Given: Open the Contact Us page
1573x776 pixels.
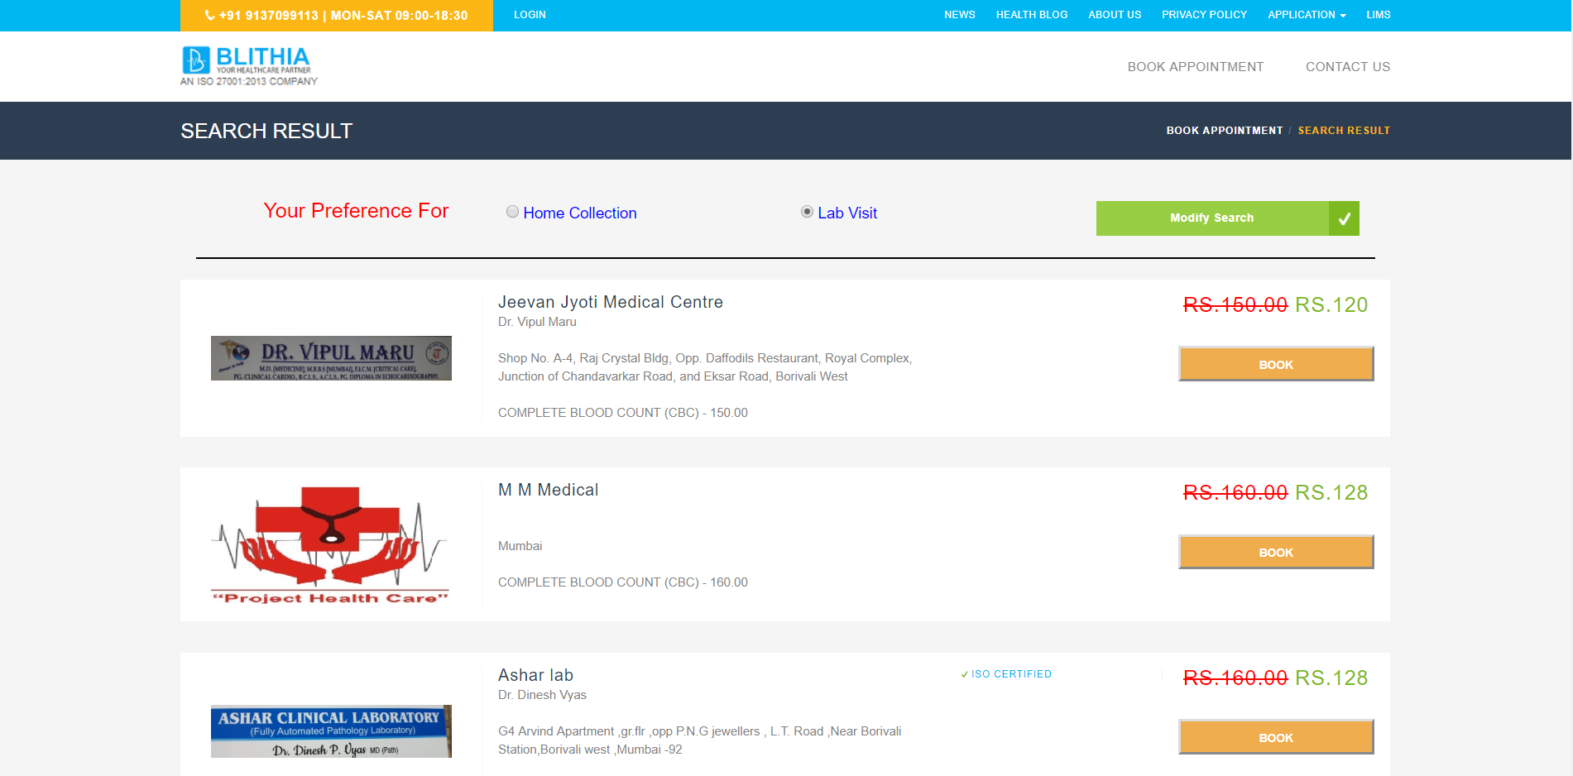Looking at the screenshot, I should [1347, 67].
